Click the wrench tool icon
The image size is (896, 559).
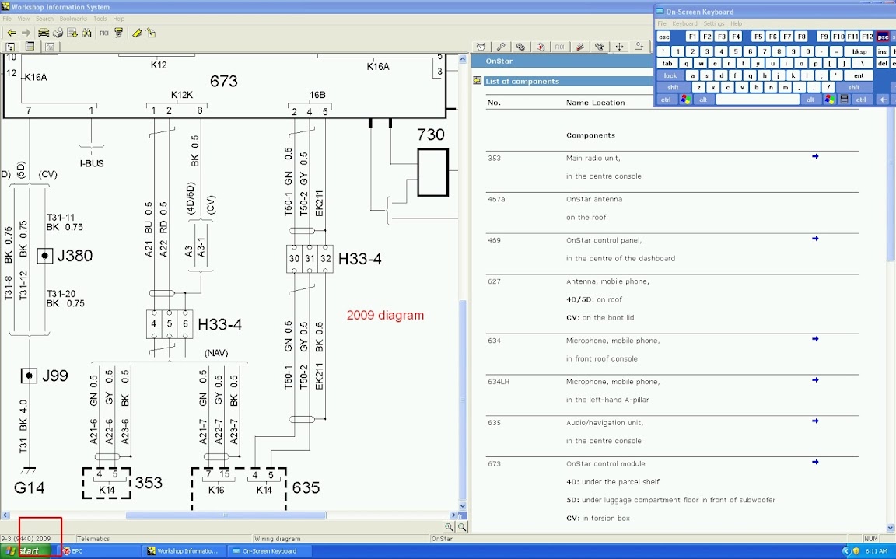(x=501, y=47)
